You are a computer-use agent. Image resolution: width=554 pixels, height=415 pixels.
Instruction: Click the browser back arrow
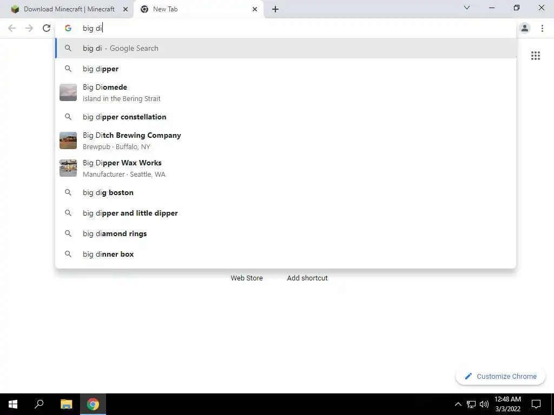(12, 28)
